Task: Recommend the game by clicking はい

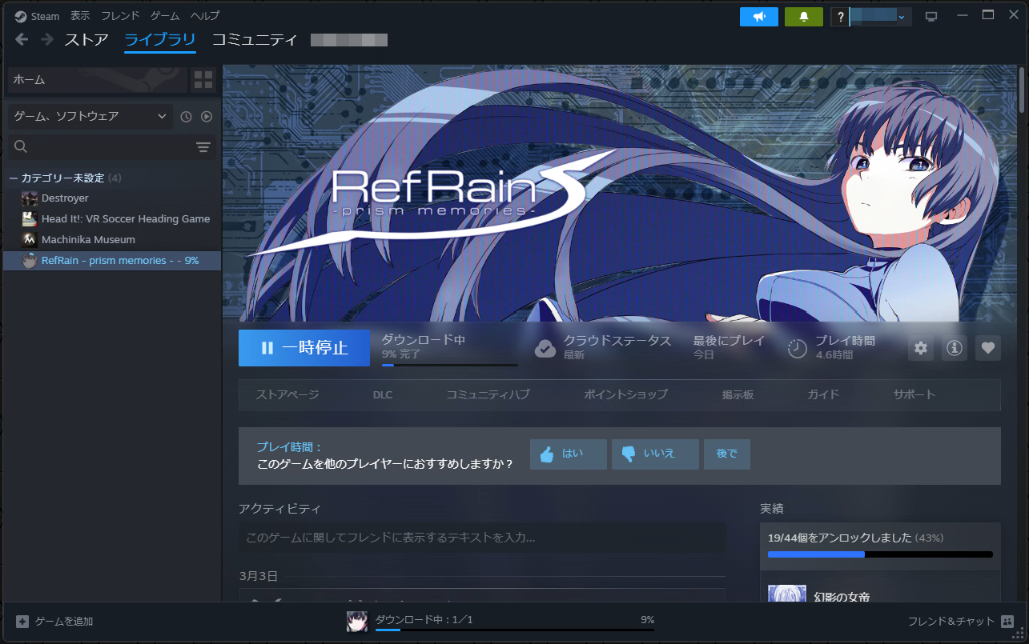Action: (x=568, y=454)
